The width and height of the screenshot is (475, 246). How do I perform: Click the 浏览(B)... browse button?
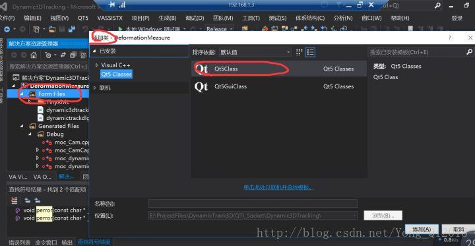click(383, 216)
